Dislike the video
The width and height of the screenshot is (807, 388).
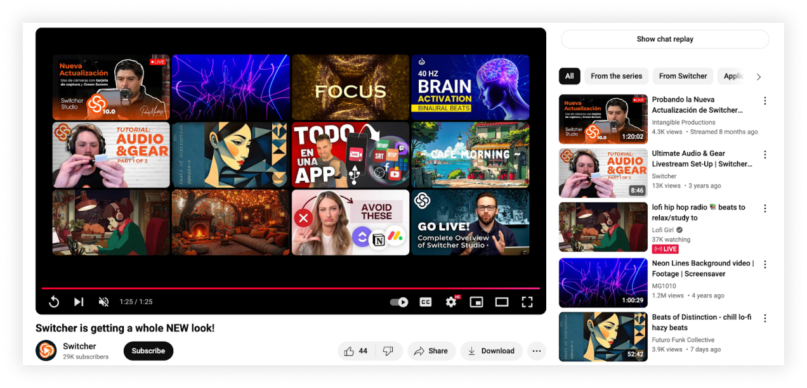click(387, 351)
